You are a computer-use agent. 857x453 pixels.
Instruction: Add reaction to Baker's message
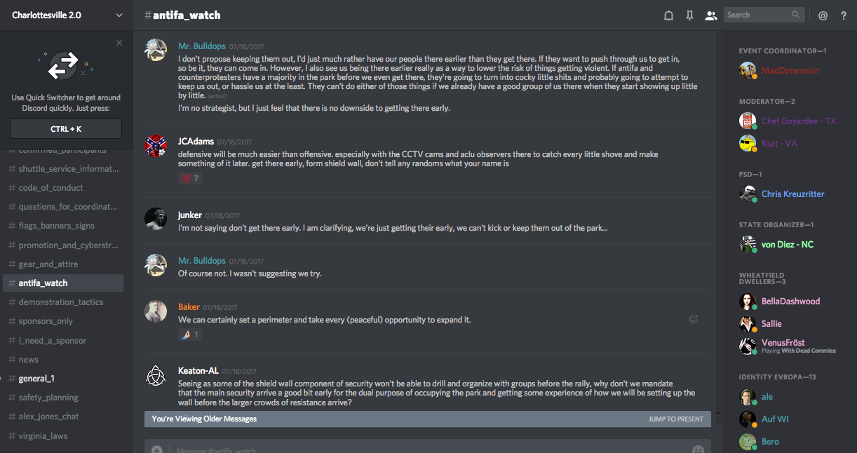(x=694, y=319)
